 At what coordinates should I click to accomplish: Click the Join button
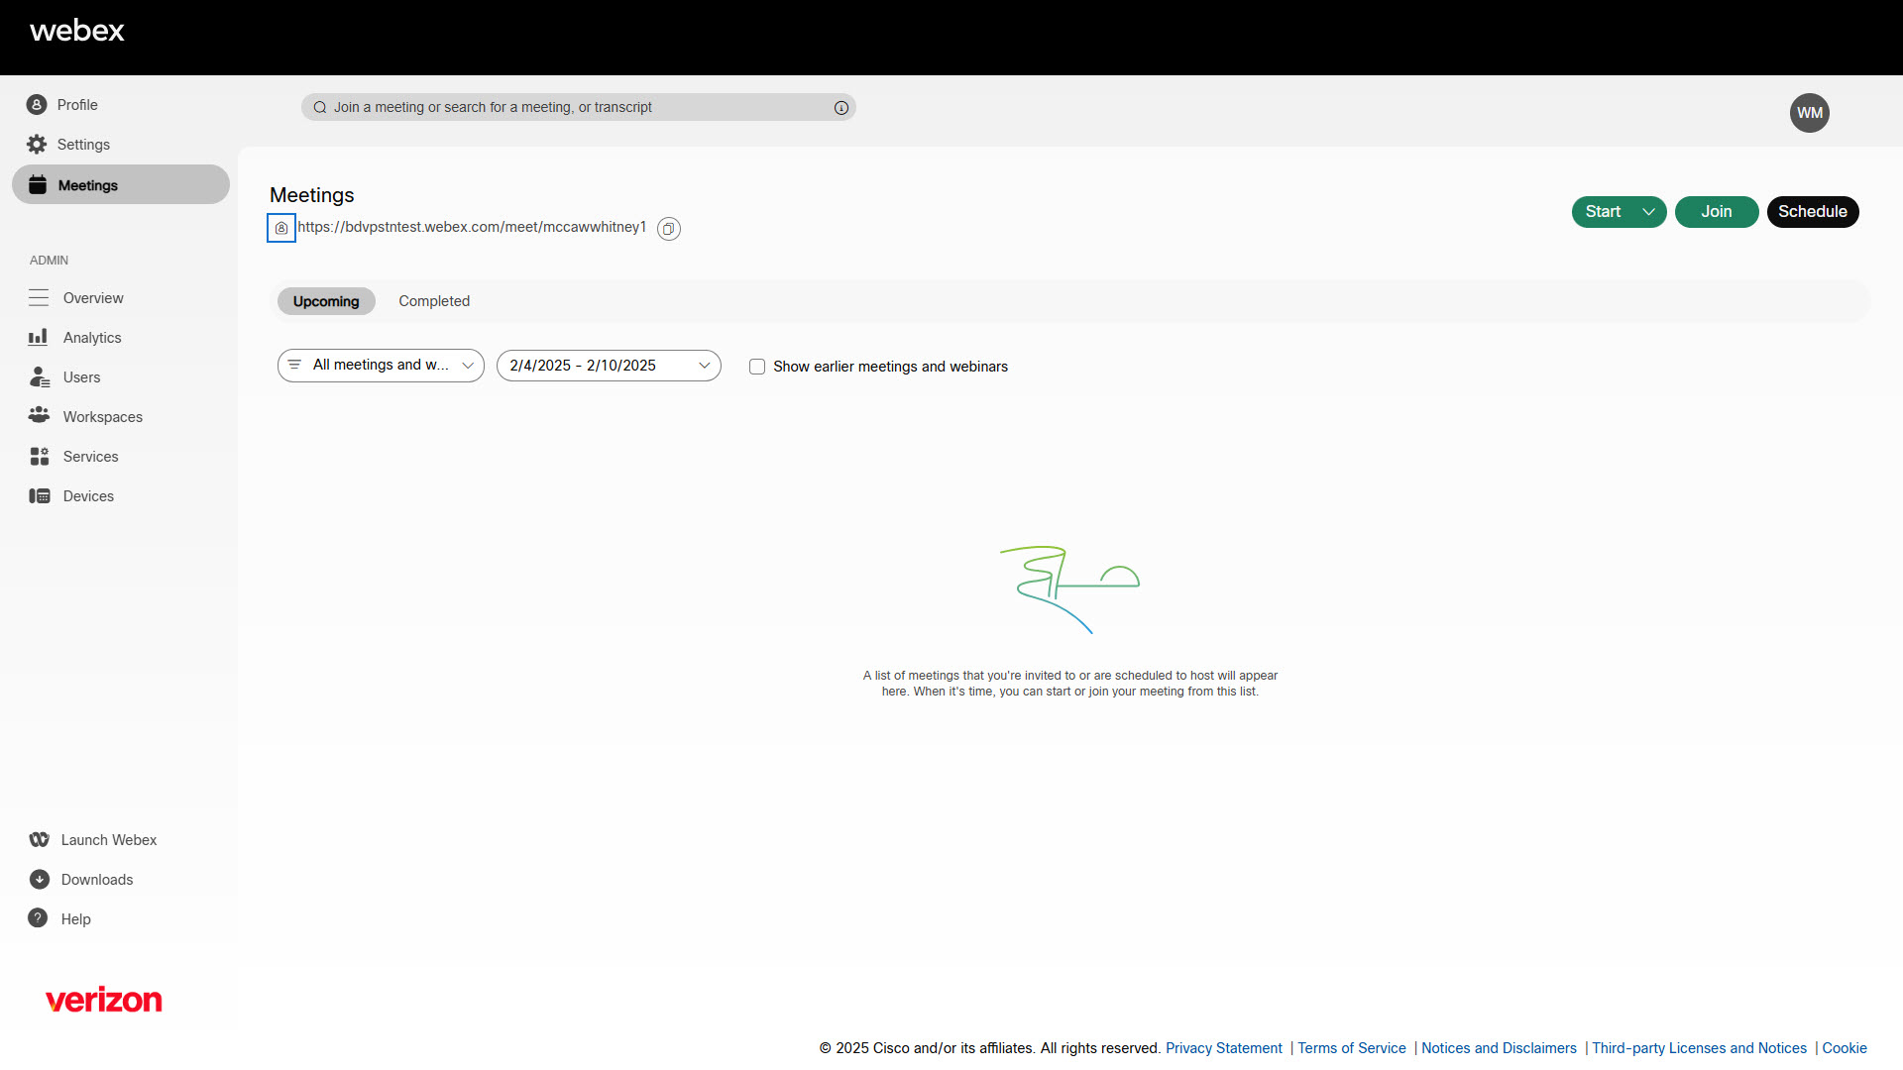1717,212
